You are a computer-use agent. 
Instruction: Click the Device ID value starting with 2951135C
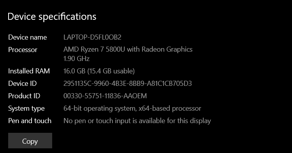[128, 83]
